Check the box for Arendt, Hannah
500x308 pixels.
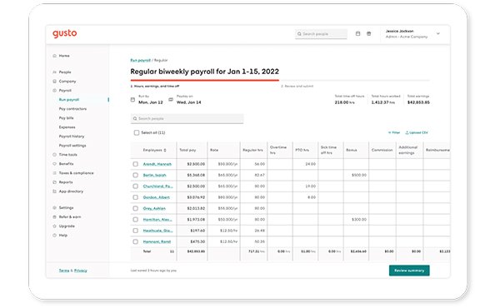point(136,164)
